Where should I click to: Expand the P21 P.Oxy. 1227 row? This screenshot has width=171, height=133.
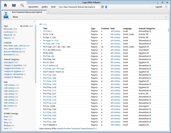41,94
